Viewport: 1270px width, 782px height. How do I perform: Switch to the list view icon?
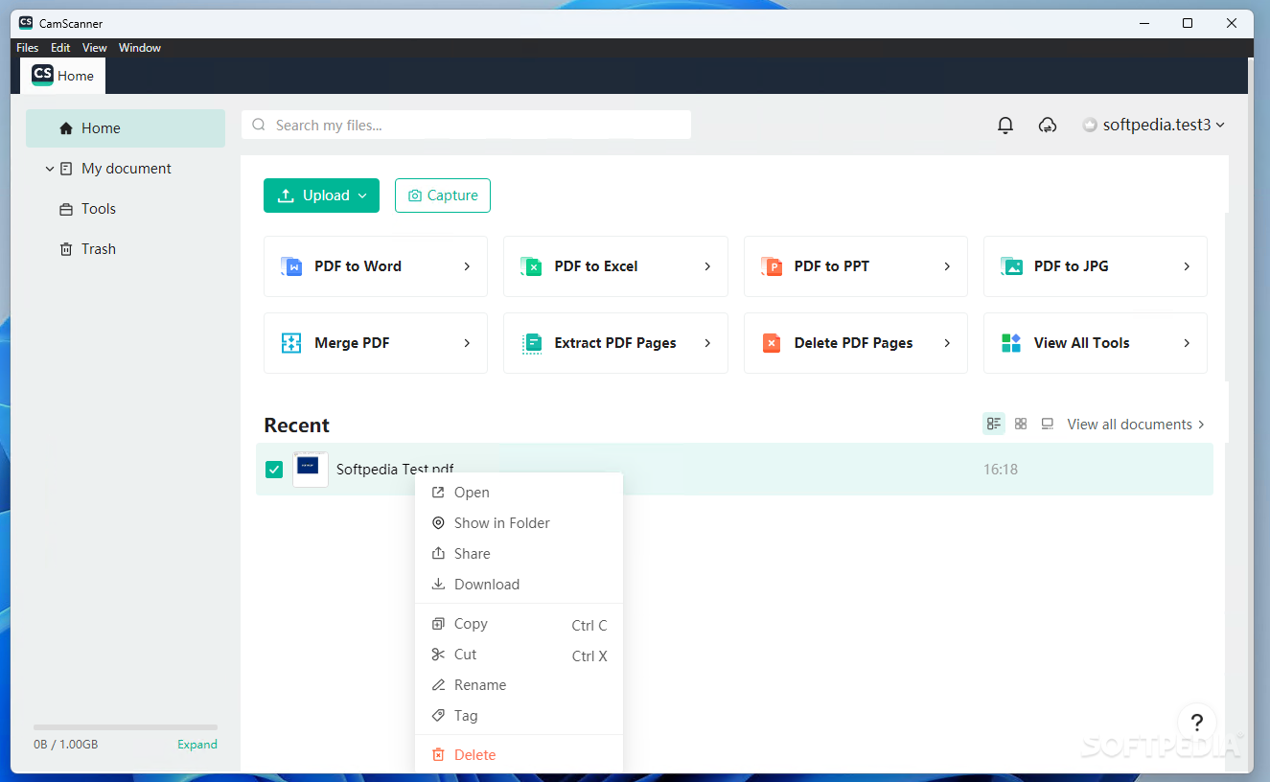pos(994,424)
